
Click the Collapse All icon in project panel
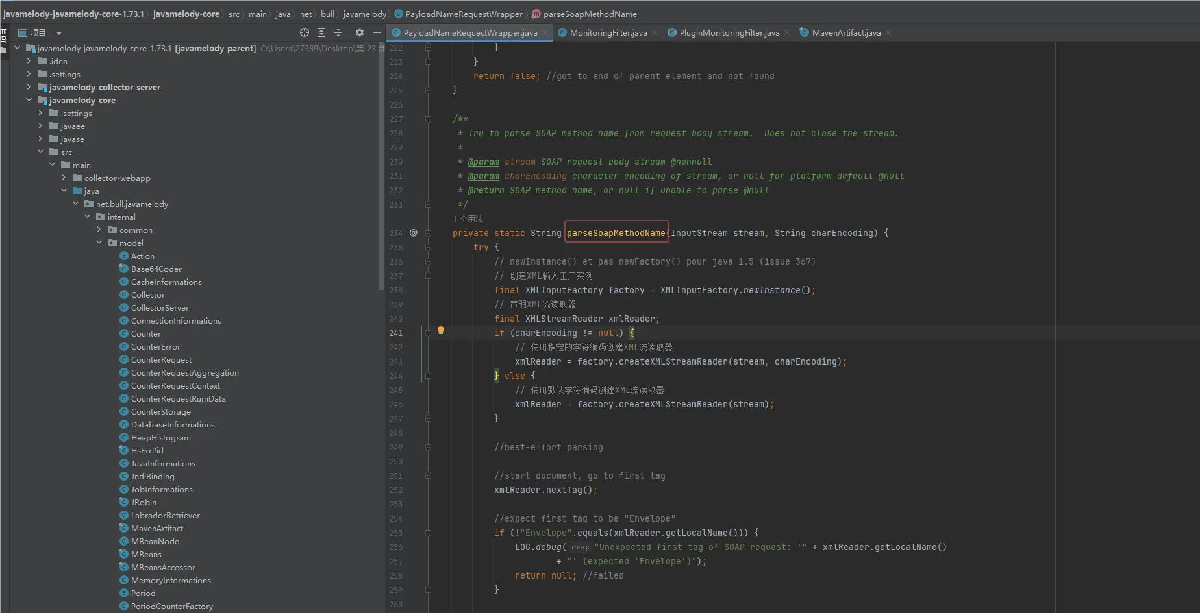[338, 32]
